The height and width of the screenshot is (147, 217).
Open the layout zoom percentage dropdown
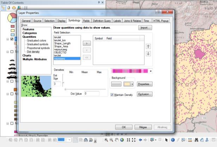click(x=69, y=140)
